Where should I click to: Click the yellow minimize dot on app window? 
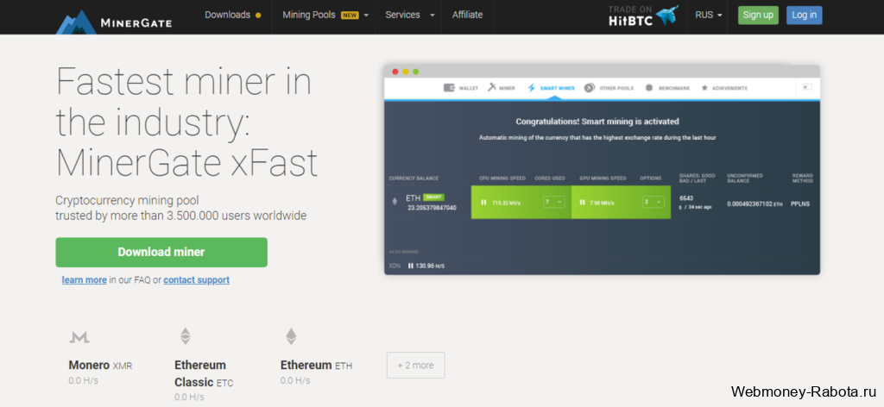click(406, 72)
